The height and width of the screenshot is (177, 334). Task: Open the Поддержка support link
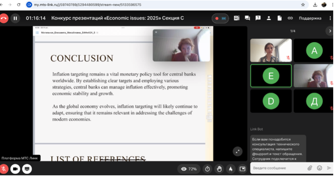(x=310, y=18)
